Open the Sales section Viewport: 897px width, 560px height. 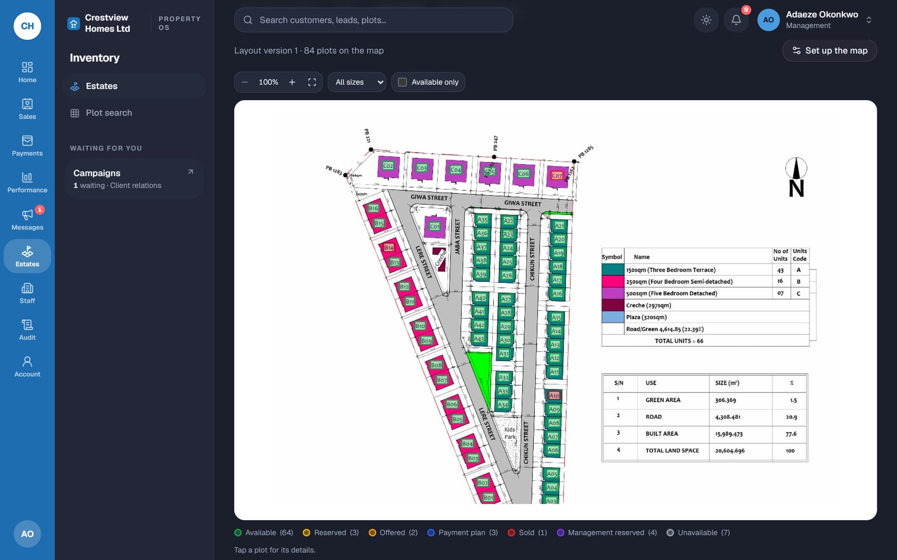(x=27, y=109)
